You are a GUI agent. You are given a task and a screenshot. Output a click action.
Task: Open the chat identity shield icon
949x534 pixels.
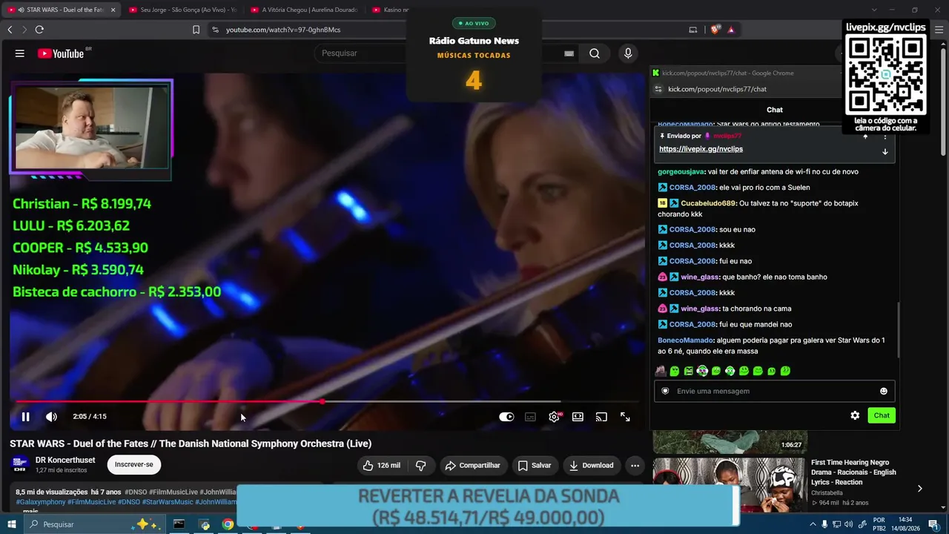pos(665,391)
